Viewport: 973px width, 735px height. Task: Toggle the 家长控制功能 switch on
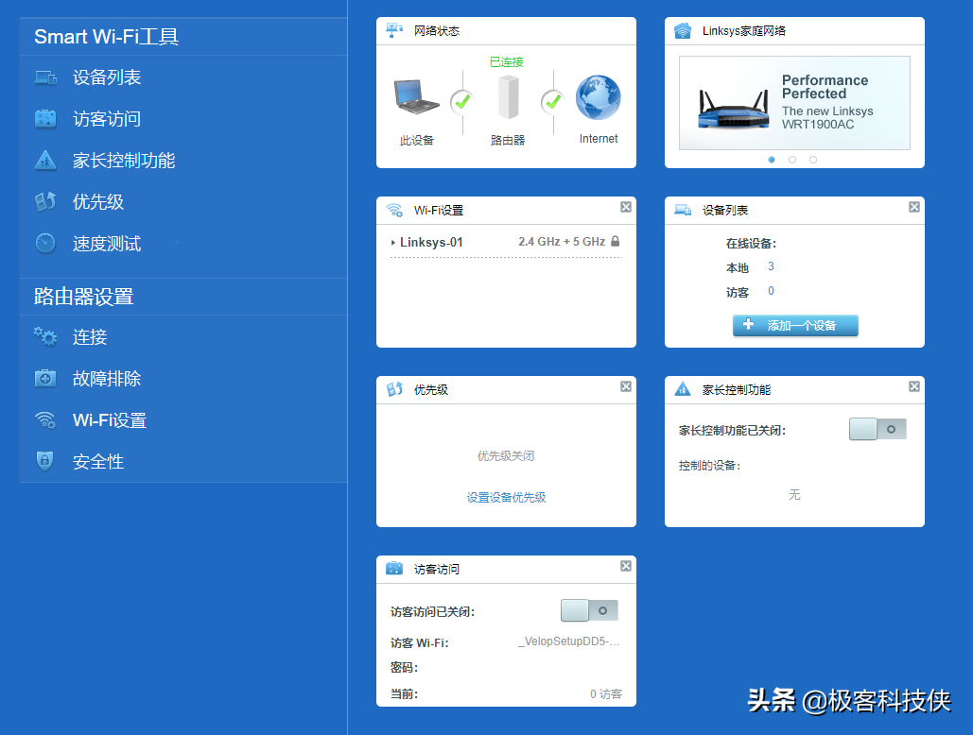point(877,429)
